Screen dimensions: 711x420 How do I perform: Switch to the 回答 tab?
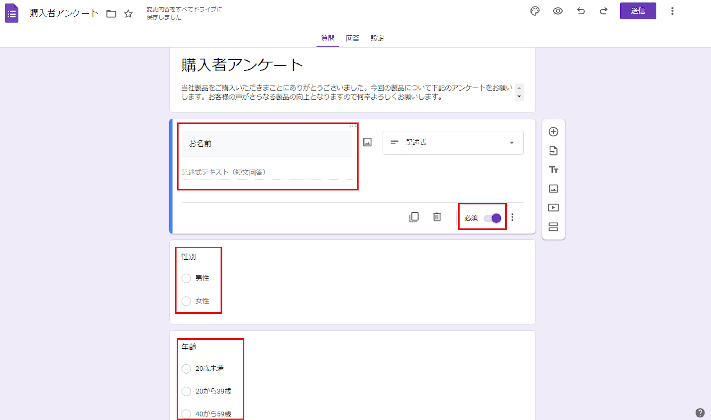tap(352, 38)
